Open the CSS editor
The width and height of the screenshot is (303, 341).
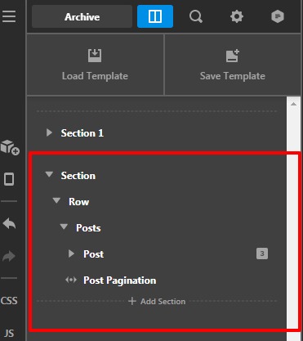(9, 300)
